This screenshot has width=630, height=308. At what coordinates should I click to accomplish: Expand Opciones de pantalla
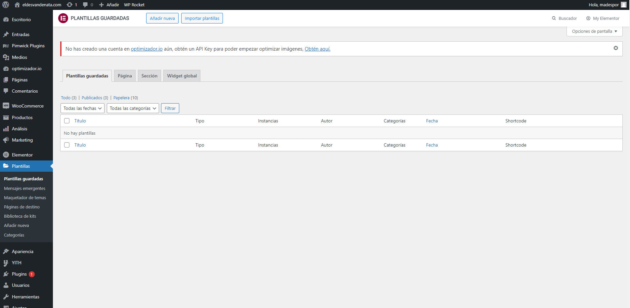(x=595, y=31)
